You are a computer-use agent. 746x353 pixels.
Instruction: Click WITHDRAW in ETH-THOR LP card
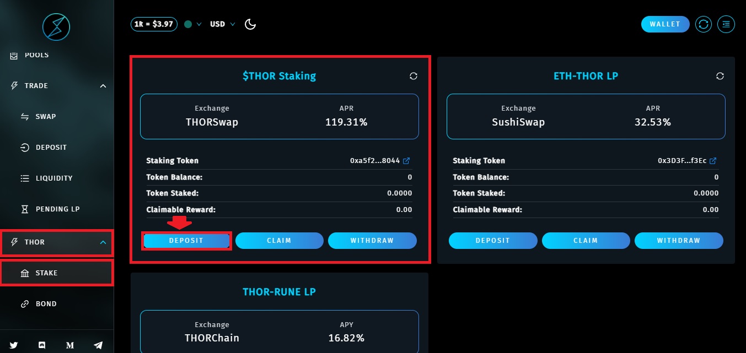click(679, 241)
